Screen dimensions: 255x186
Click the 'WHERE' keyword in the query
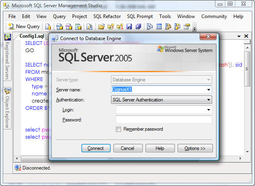point(34,79)
